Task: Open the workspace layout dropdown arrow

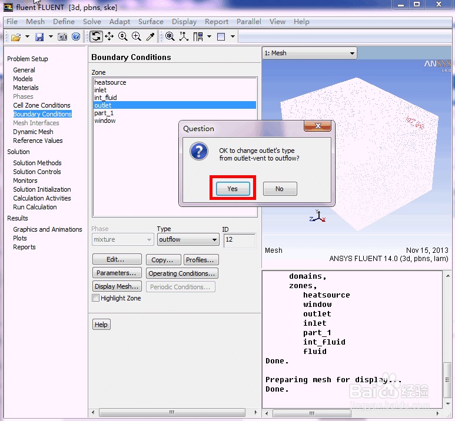Action: pyautogui.click(x=209, y=36)
